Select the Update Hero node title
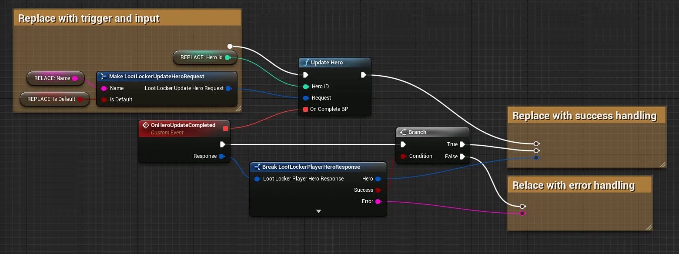The height and width of the screenshot is (254, 679). click(x=327, y=63)
